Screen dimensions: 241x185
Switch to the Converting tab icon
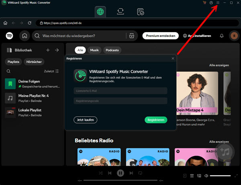point(120,12)
